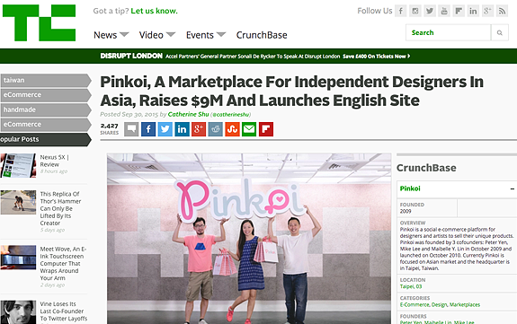The width and height of the screenshot is (517, 324).
Task: Open the News menu
Action: point(105,35)
